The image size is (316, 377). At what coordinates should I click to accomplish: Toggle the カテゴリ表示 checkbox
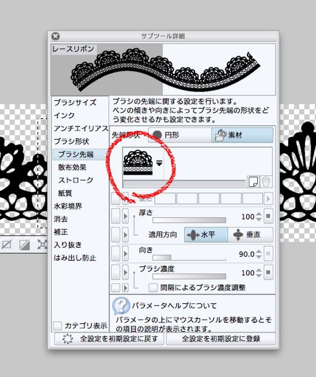58,326
